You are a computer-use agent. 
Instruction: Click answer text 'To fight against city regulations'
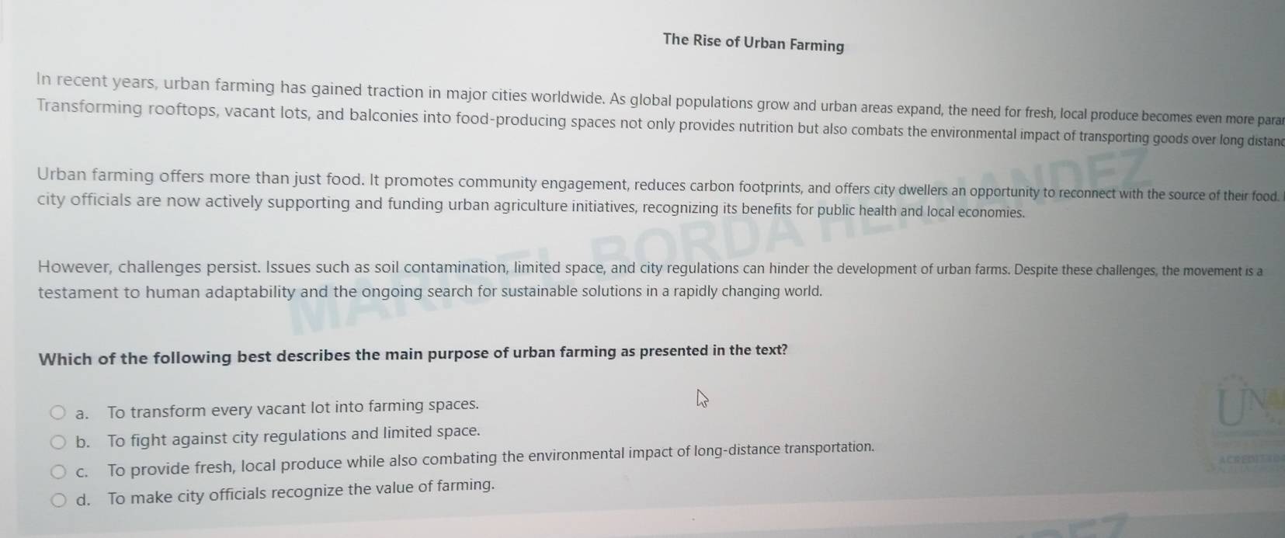click(293, 436)
